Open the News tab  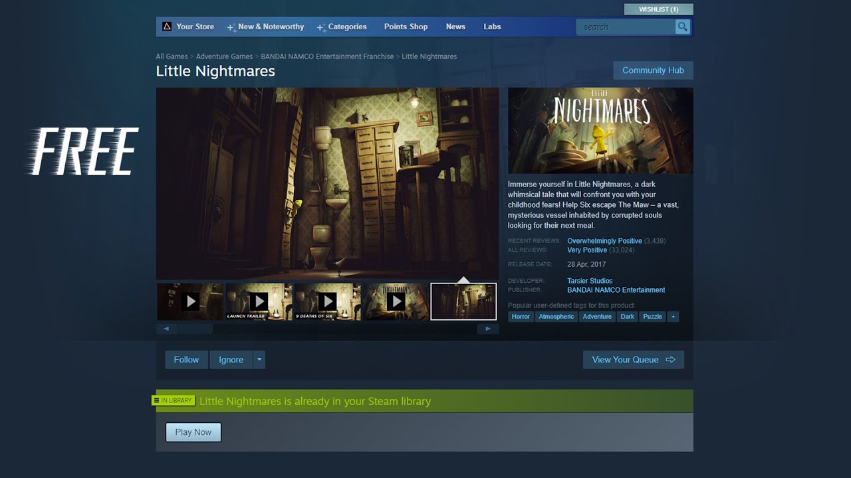pos(455,27)
